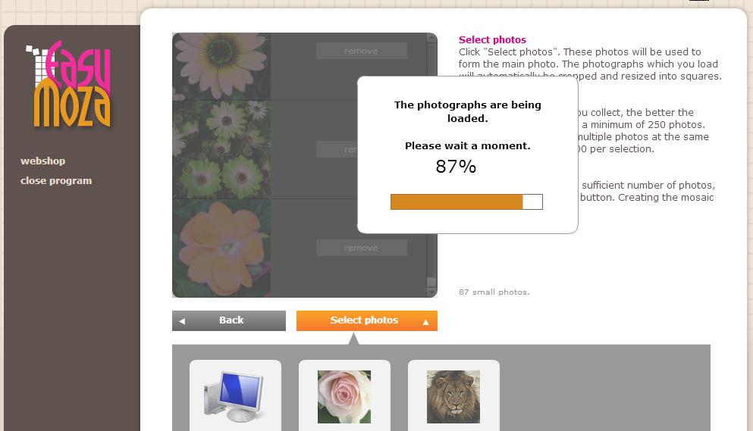Select the green daisies thumbnail

coord(221,149)
